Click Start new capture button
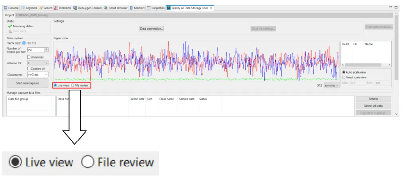The image size is (403, 179). (28, 83)
